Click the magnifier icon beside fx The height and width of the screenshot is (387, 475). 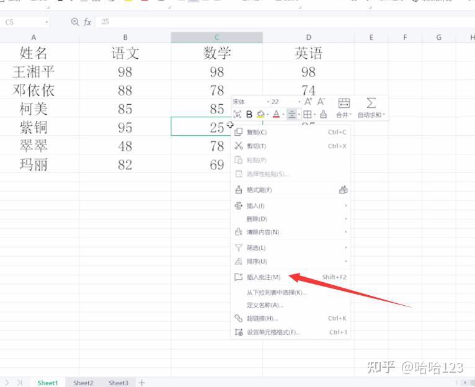pos(74,22)
